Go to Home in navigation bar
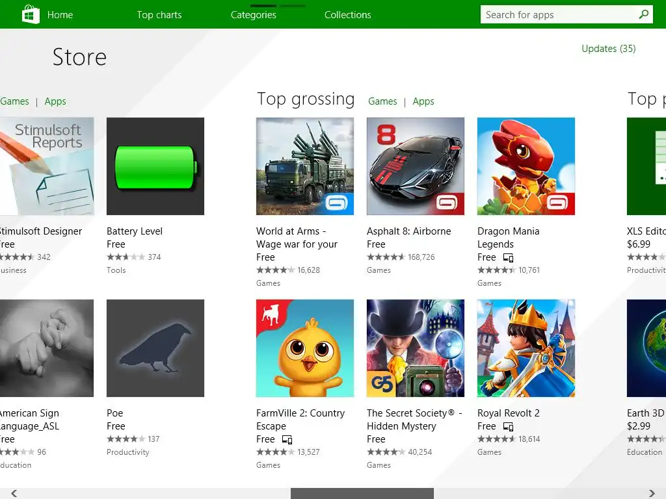 click(x=60, y=15)
